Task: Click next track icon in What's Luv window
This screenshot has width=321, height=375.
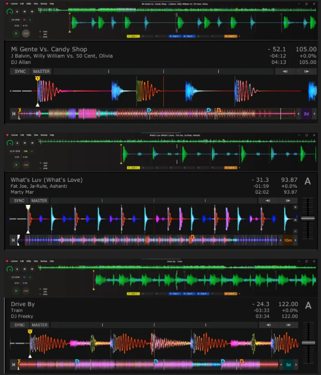Action: (32, 143)
